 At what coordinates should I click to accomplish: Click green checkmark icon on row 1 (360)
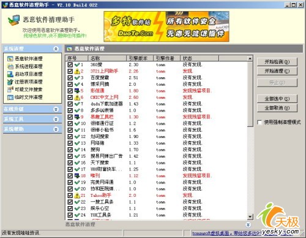pyautogui.click(x=77, y=64)
